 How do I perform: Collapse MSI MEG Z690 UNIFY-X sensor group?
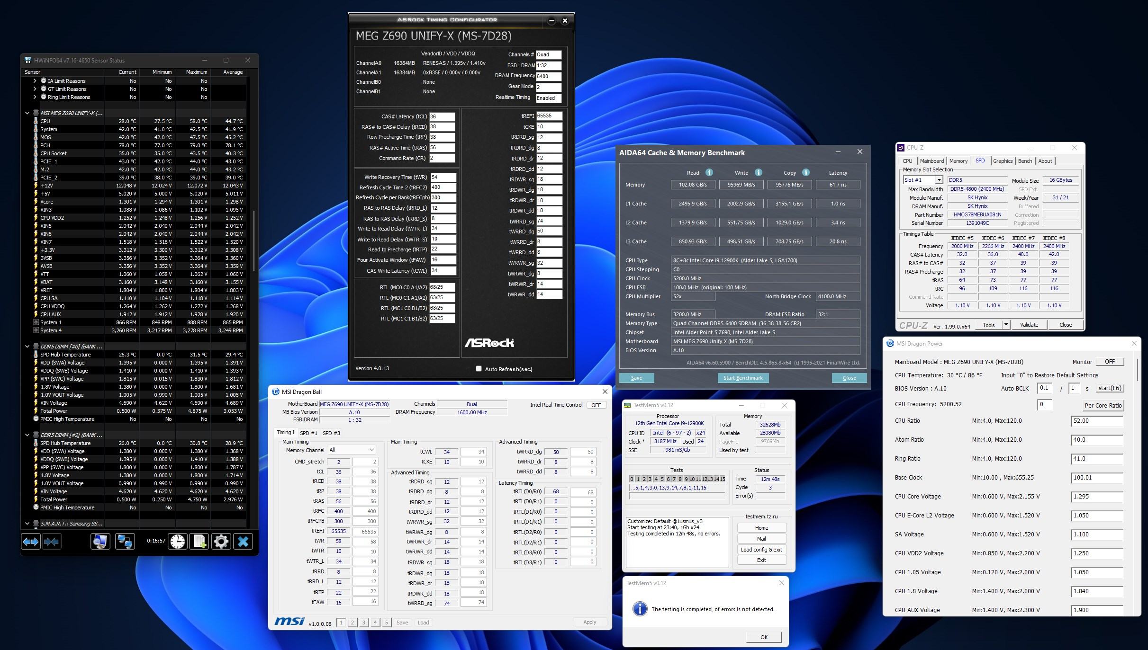(27, 113)
